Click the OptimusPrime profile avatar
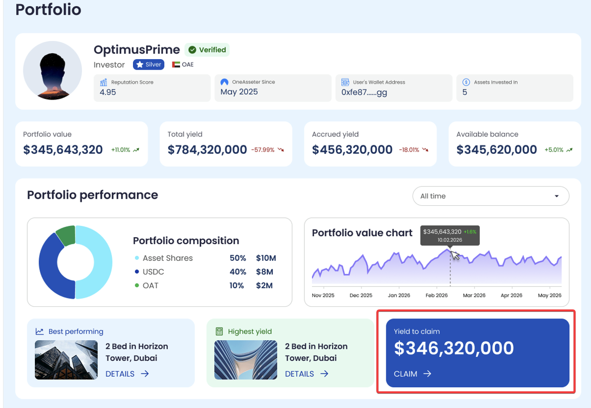The image size is (591, 408). 53,70
